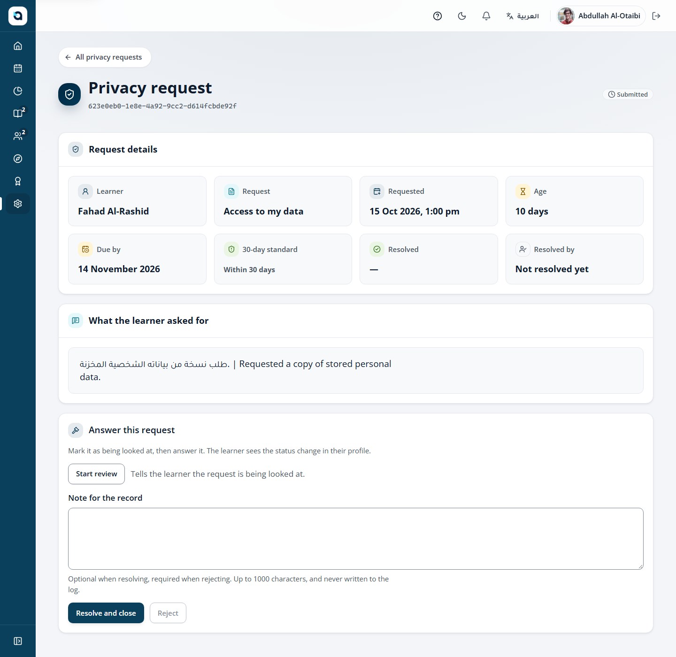This screenshot has height=657, width=676.
Task: Click learner name Fahad Al-Rashid
Action: point(114,211)
